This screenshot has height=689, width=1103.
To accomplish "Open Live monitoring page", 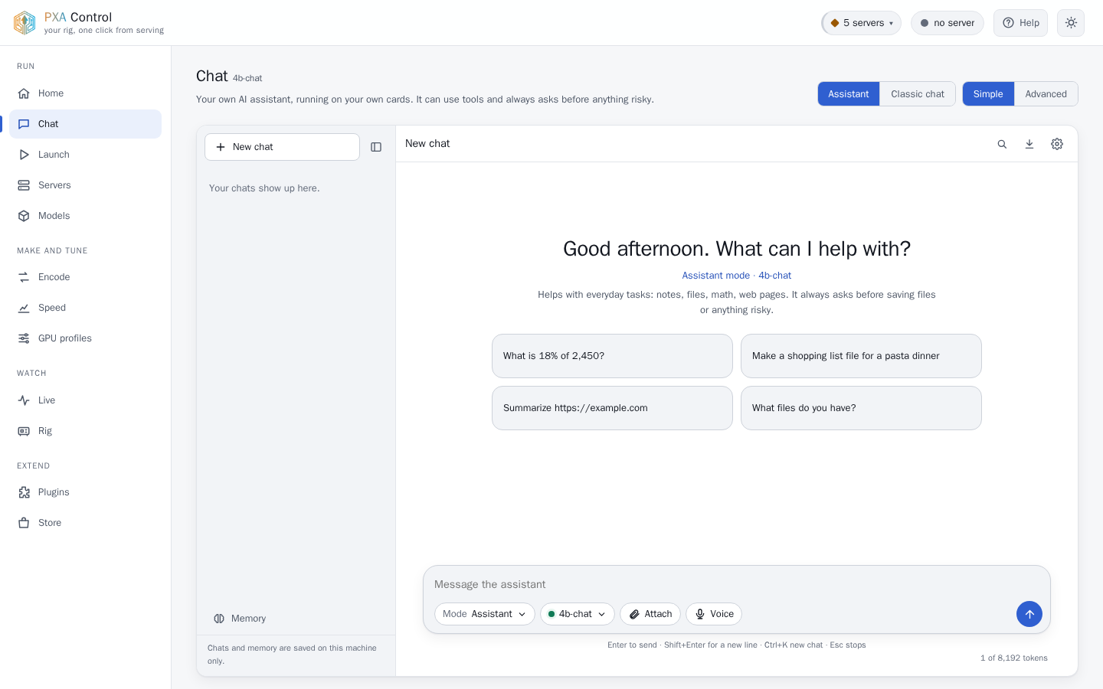I will coord(85,400).
